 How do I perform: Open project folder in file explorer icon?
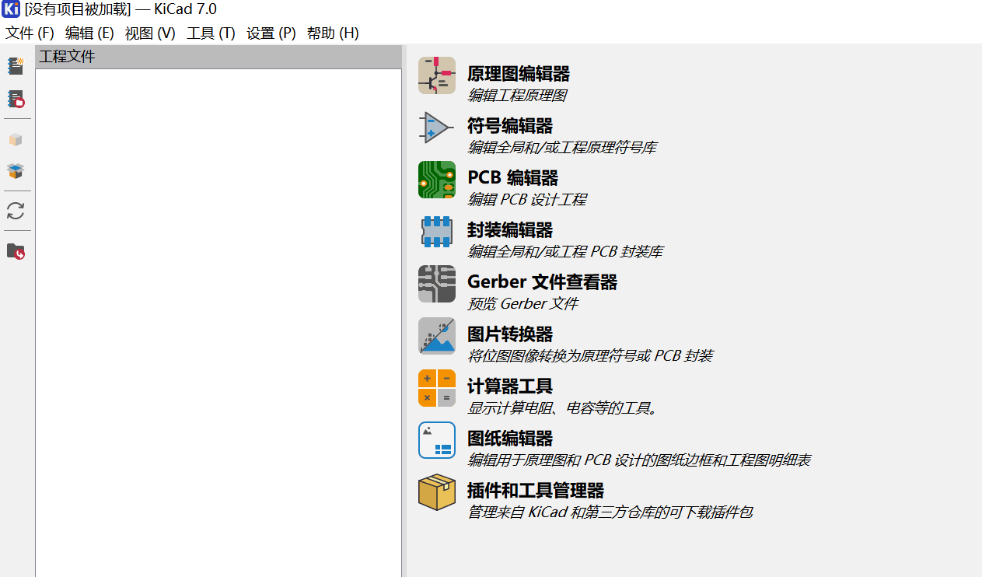[x=16, y=251]
